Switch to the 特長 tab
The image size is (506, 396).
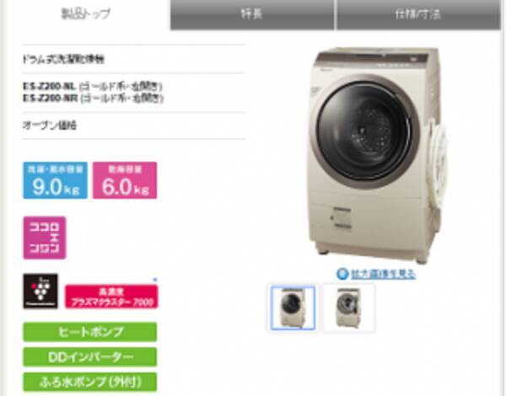coord(252,14)
